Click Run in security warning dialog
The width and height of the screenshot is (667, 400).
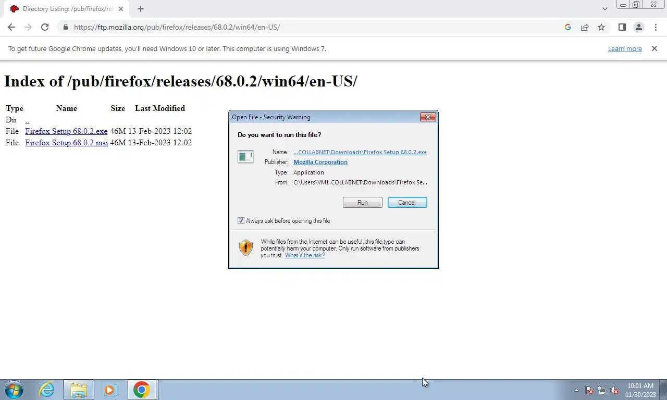(x=362, y=203)
